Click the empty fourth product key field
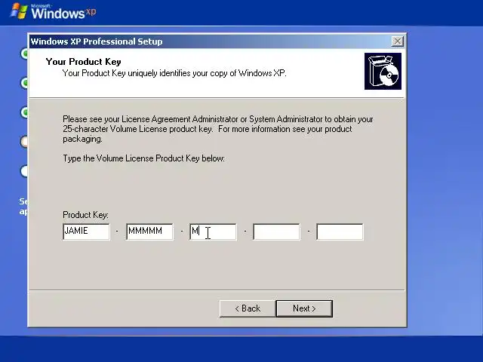Image resolution: width=483 pixels, height=362 pixels. [276, 232]
